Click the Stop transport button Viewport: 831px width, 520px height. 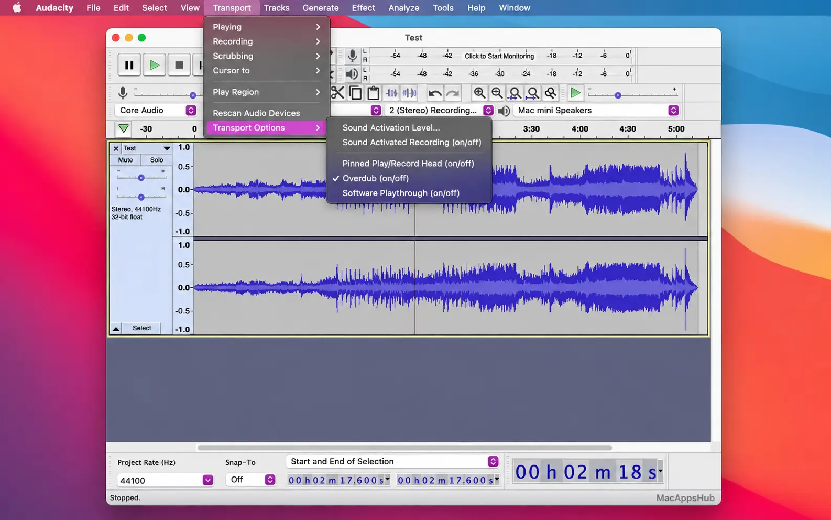tap(179, 65)
